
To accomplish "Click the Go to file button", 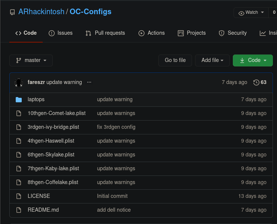I will pos(175,60).
